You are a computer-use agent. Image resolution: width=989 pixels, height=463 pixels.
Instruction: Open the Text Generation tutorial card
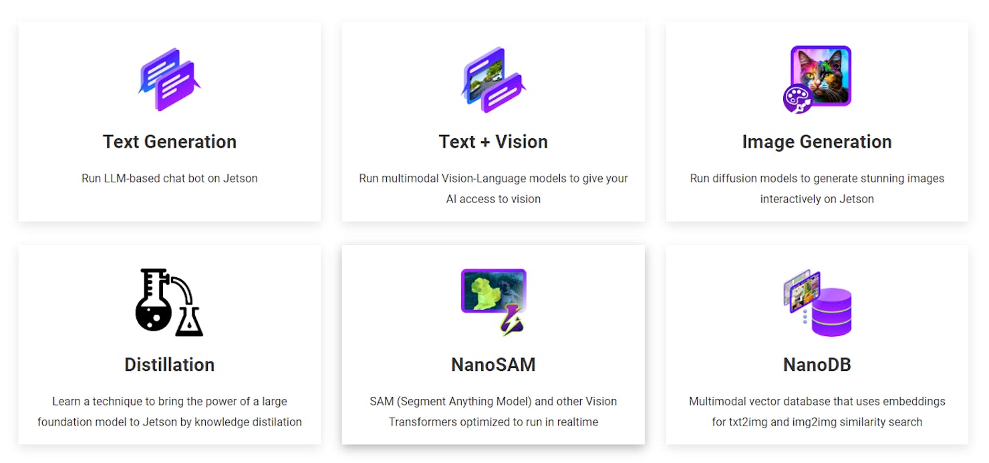click(169, 121)
